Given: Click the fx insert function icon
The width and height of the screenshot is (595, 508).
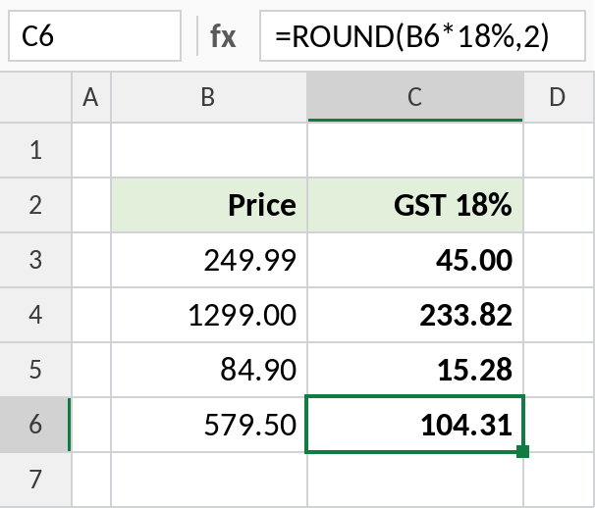Looking at the screenshot, I should tap(223, 36).
